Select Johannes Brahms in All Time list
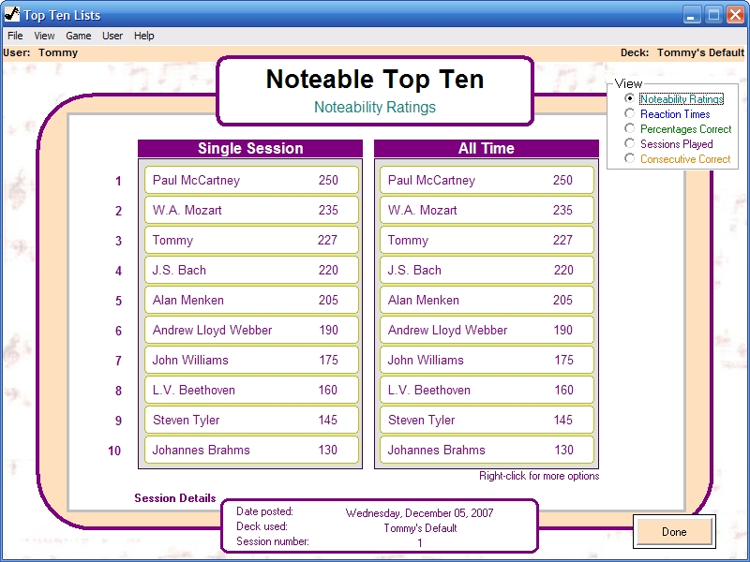The width and height of the screenshot is (750, 562). tap(487, 450)
